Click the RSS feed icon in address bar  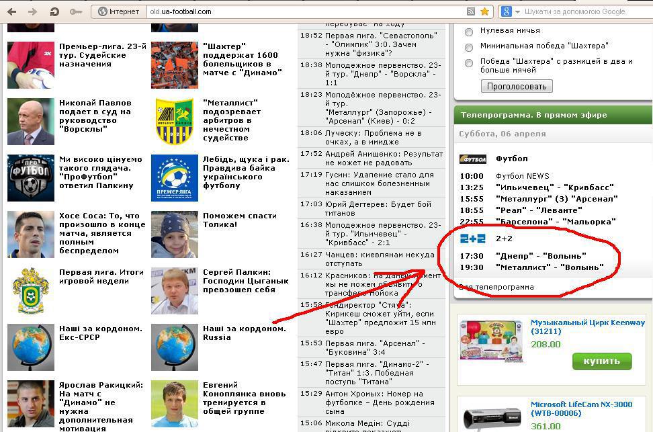pyautogui.click(x=471, y=11)
